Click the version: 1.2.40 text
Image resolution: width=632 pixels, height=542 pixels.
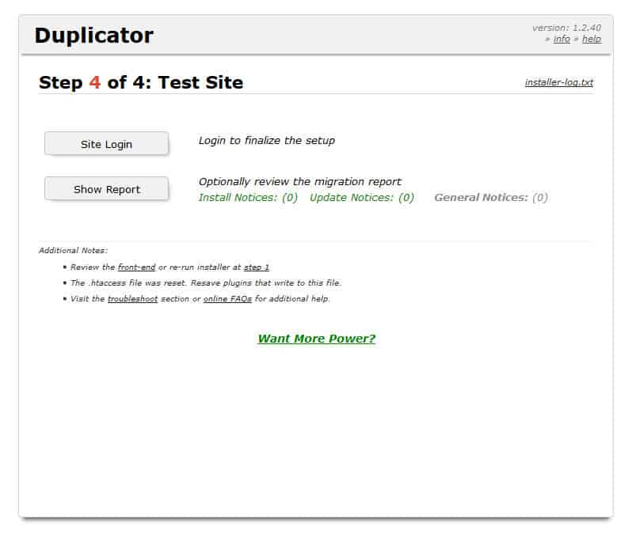[566, 28]
